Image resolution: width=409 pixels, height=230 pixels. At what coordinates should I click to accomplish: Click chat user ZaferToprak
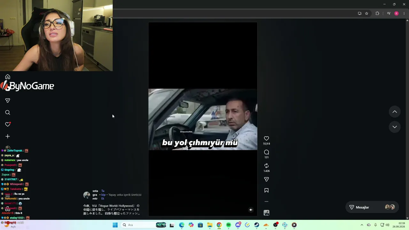[15, 151]
